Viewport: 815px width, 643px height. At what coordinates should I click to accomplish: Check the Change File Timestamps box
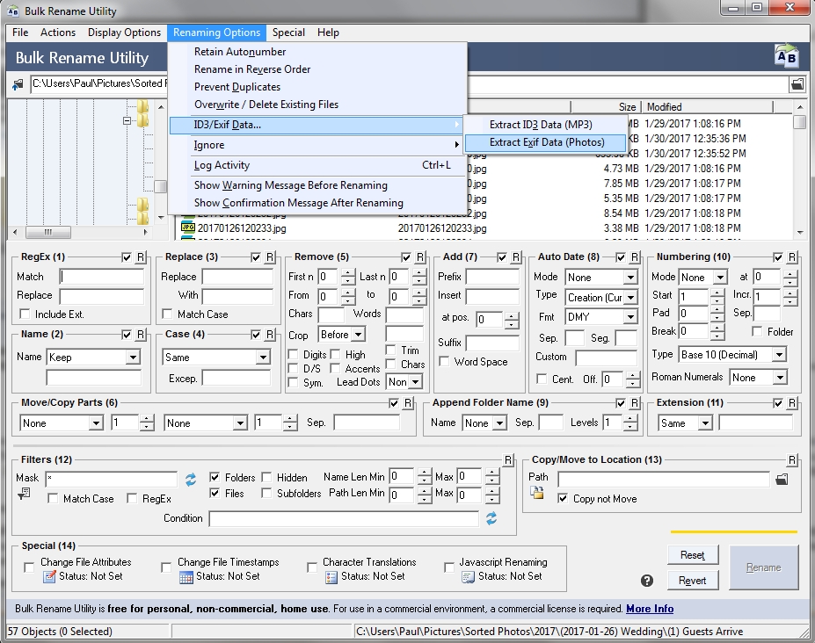coord(166,567)
